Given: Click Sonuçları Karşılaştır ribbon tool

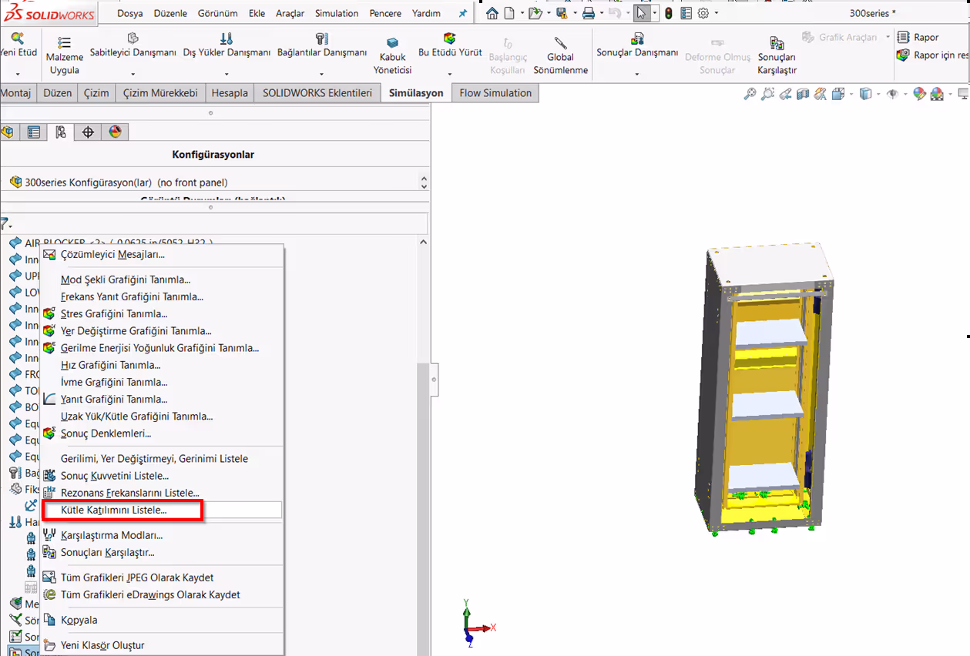Looking at the screenshot, I should (x=777, y=56).
